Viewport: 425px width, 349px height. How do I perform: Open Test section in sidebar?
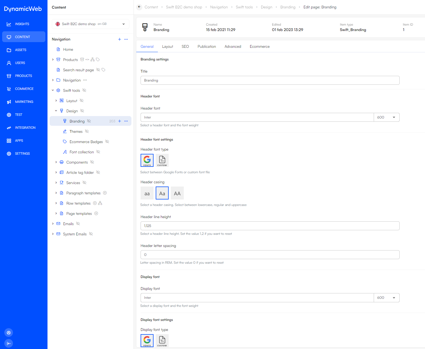24,115
